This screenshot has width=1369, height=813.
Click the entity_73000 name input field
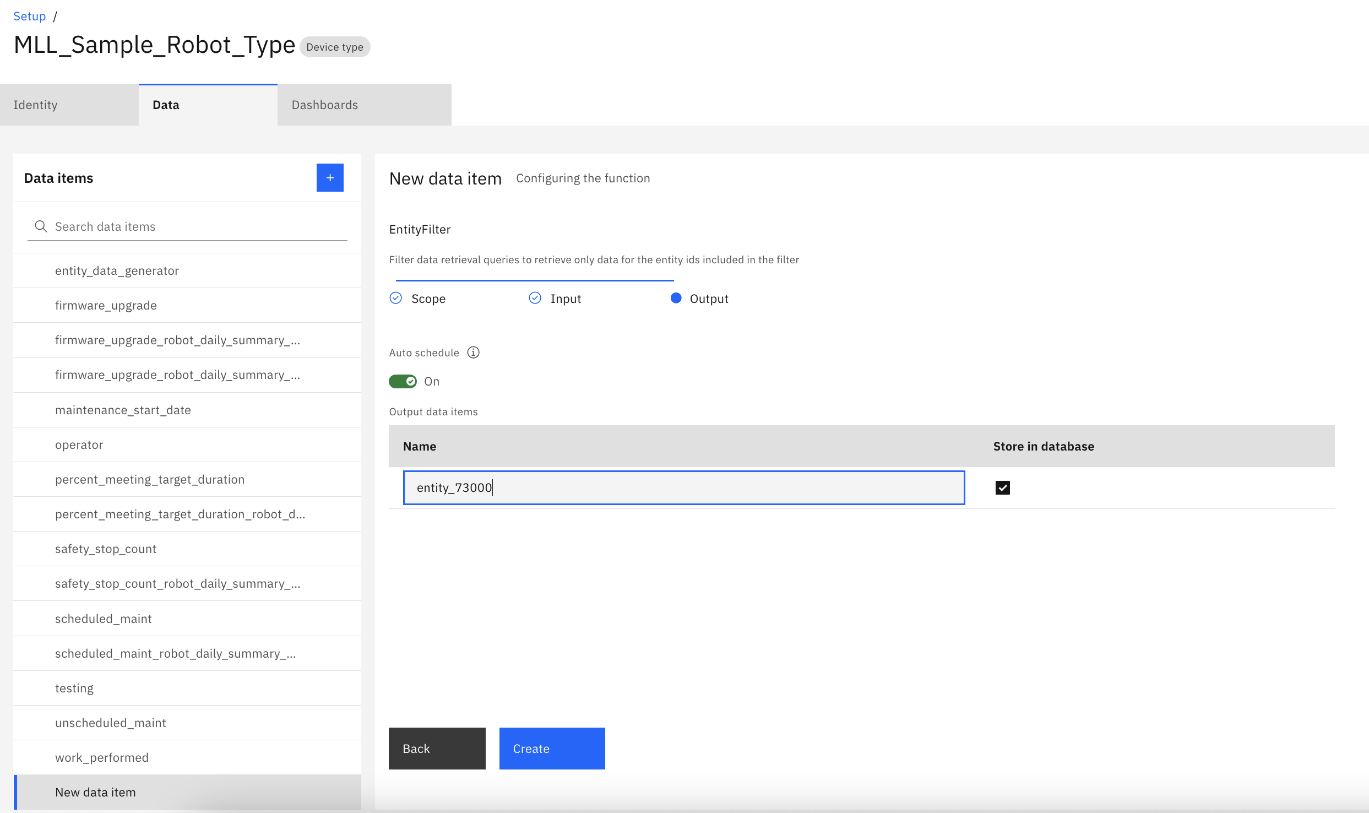684,487
